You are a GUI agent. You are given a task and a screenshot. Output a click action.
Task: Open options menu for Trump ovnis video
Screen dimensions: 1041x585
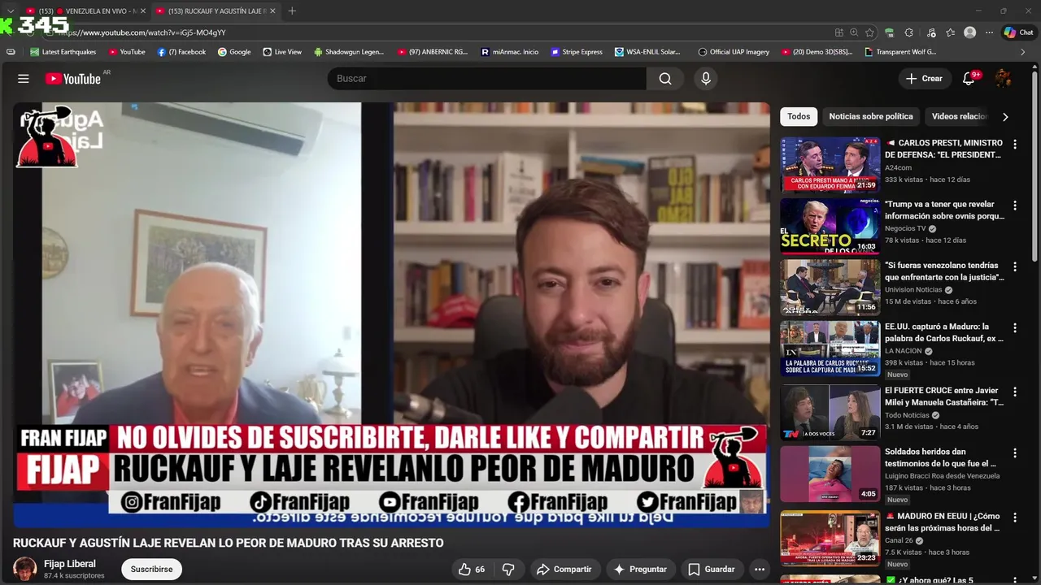tap(1014, 206)
